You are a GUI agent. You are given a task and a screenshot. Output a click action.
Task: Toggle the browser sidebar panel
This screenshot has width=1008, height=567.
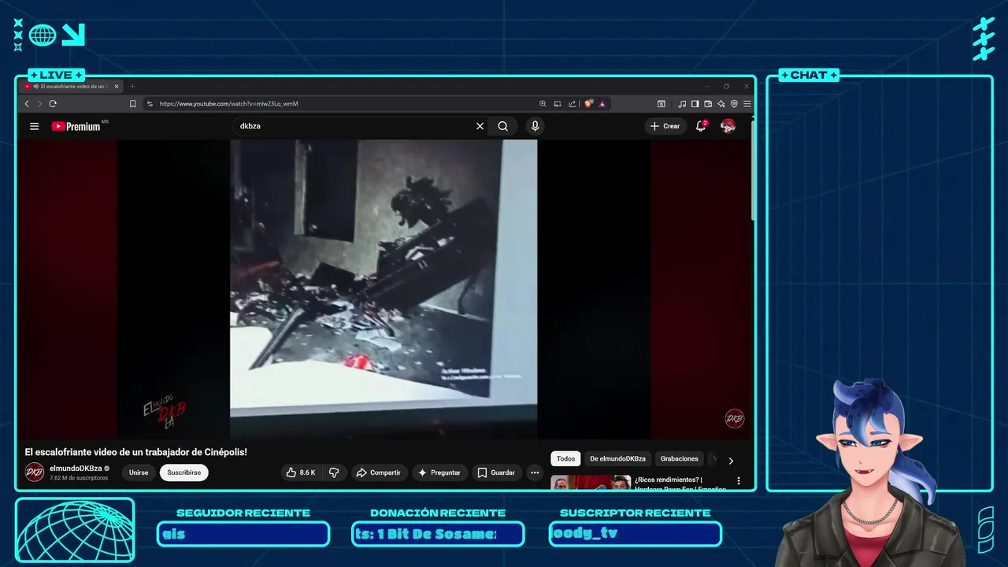pos(695,104)
